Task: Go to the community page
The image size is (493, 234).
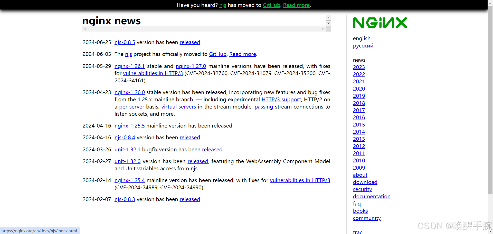Action: pyautogui.click(x=367, y=218)
